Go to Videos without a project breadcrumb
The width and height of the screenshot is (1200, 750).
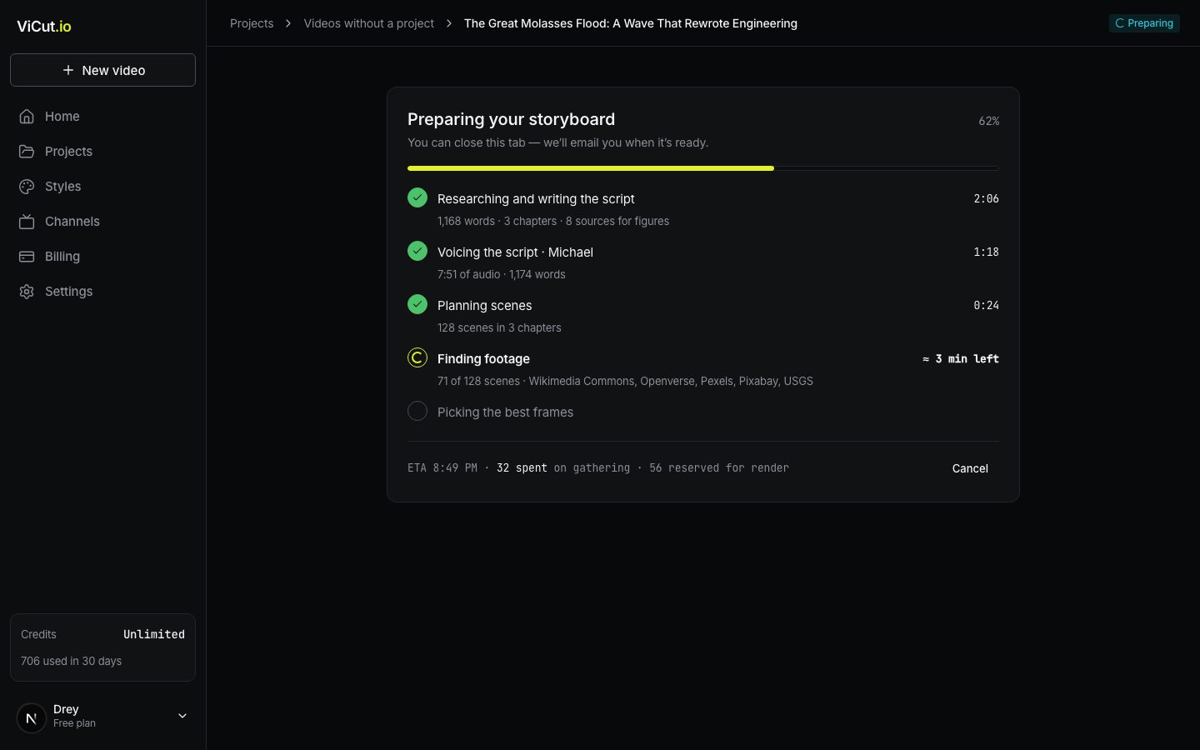click(369, 23)
